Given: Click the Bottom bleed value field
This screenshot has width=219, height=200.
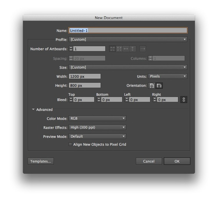Looking at the screenshot, I should tap(112, 100).
